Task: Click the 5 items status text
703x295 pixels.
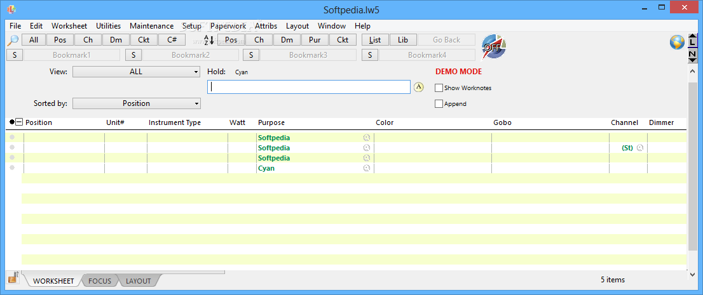Action: (x=613, y=280)
